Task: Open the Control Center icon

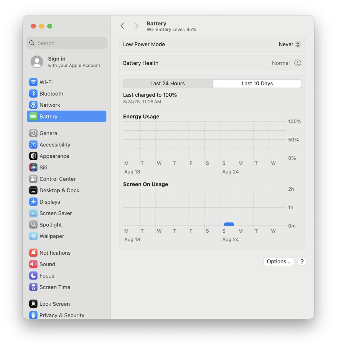Action: pyautogui.click(x=33, y=179)
